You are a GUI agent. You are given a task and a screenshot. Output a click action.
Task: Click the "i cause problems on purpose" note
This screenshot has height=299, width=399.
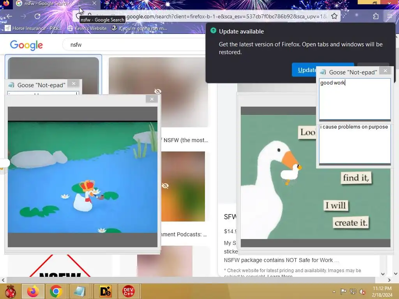click(x=355, y=144)
